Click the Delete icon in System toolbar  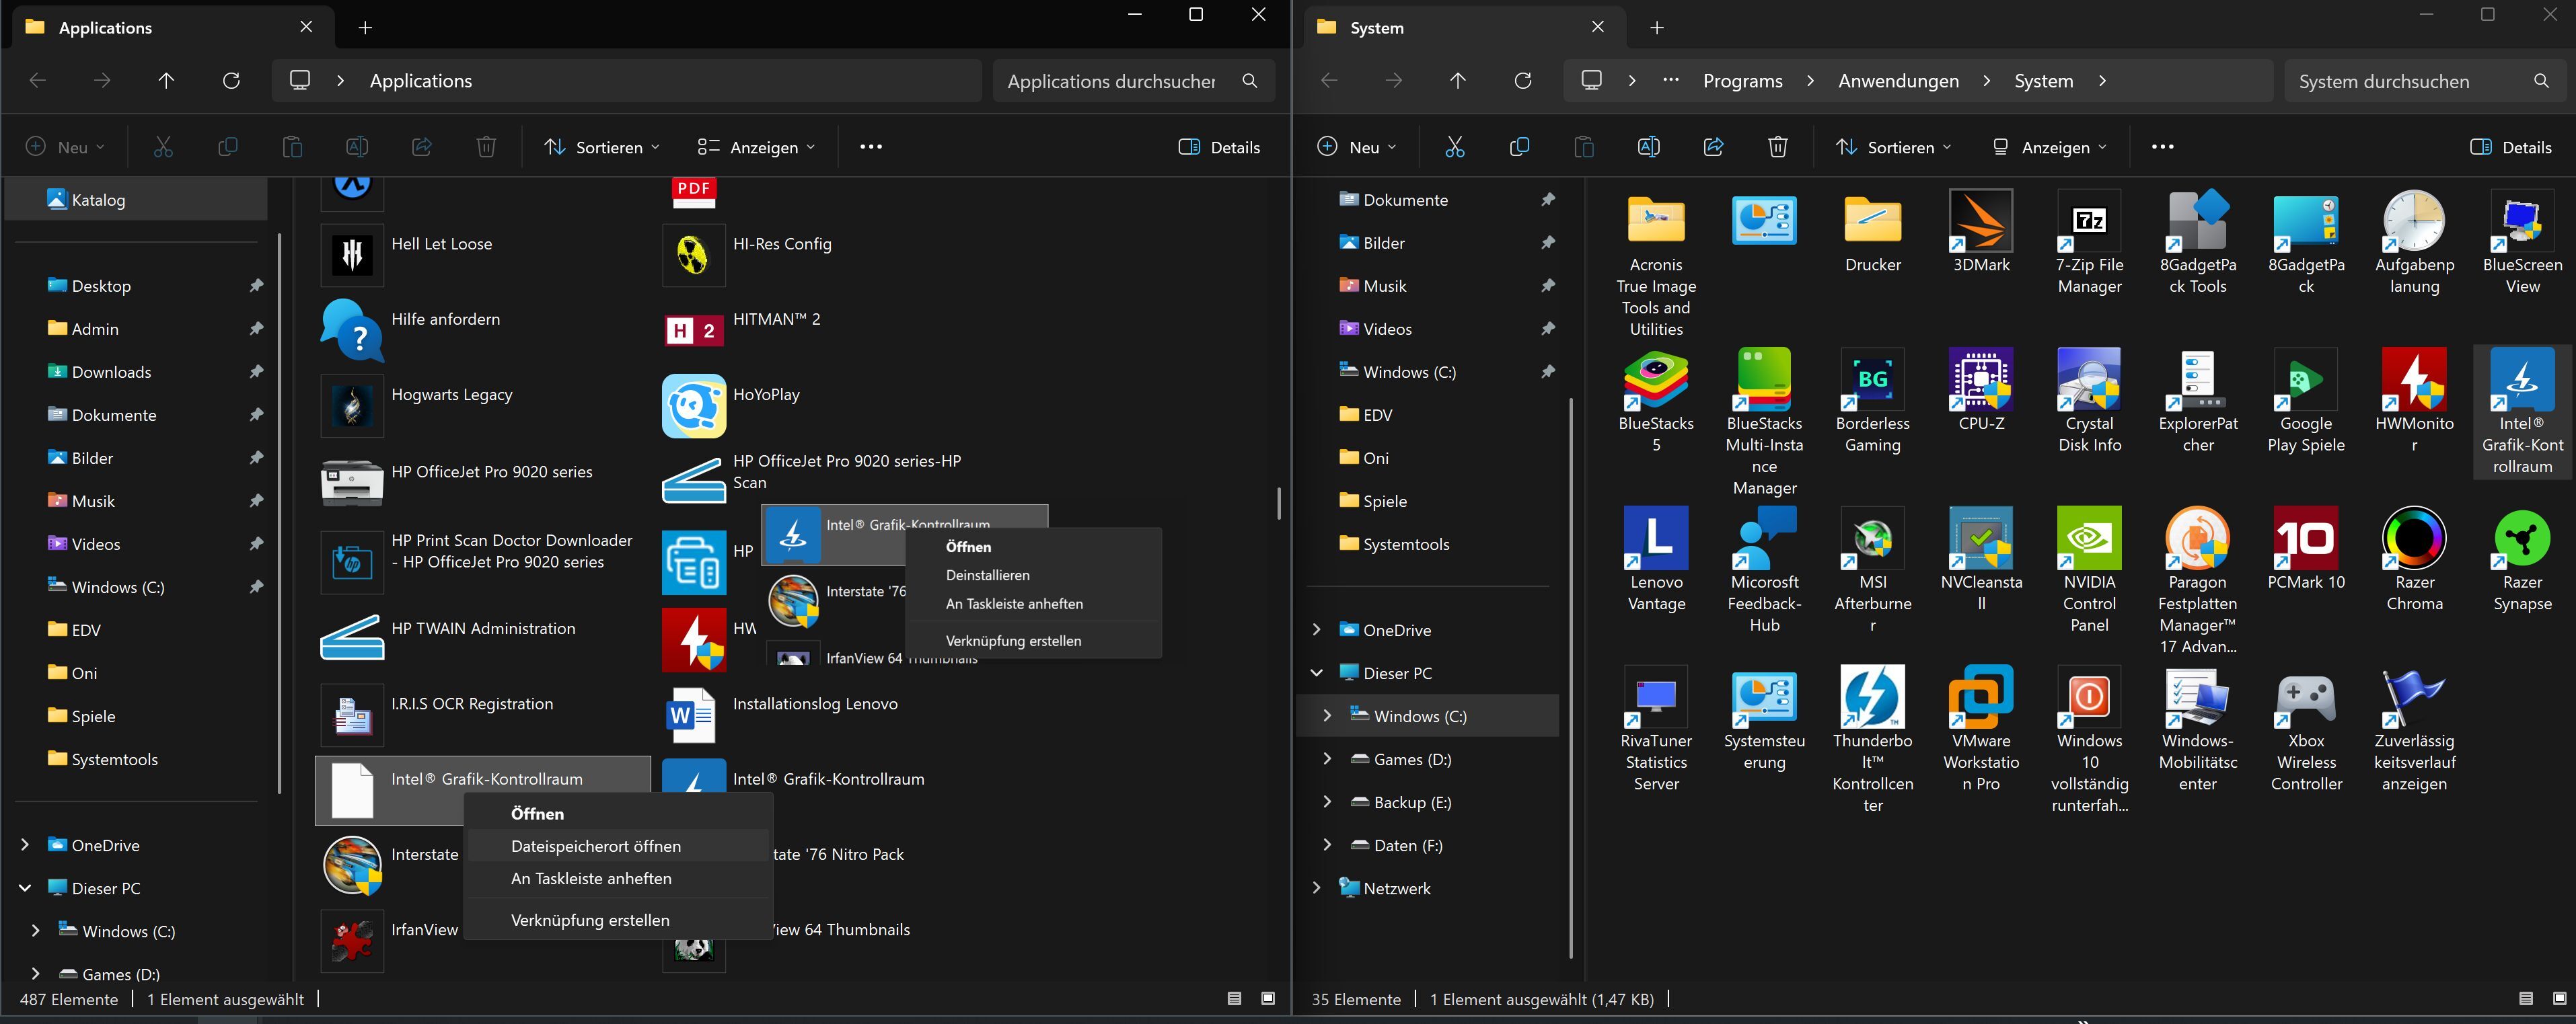pyautogui.click(x=1777, y=147)
